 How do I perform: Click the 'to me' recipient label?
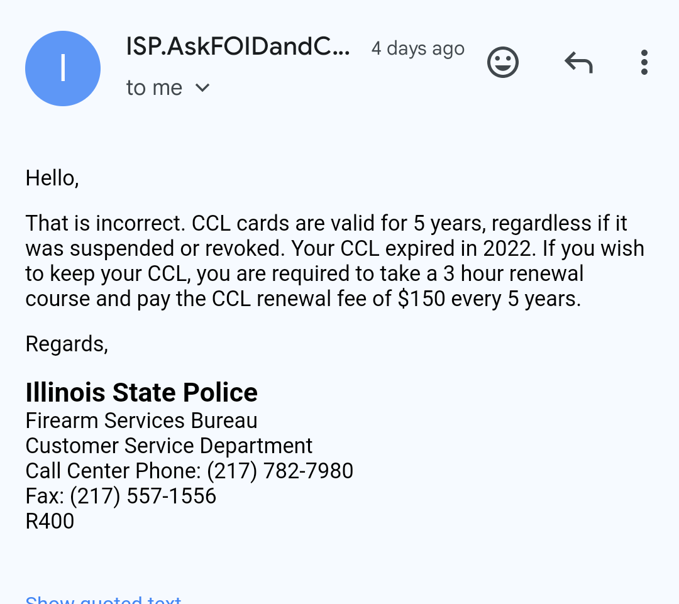[154, 88]
